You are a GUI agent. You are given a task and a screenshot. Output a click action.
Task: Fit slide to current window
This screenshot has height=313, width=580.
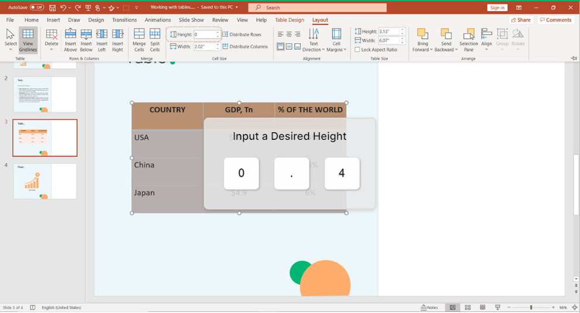point(575,308)
